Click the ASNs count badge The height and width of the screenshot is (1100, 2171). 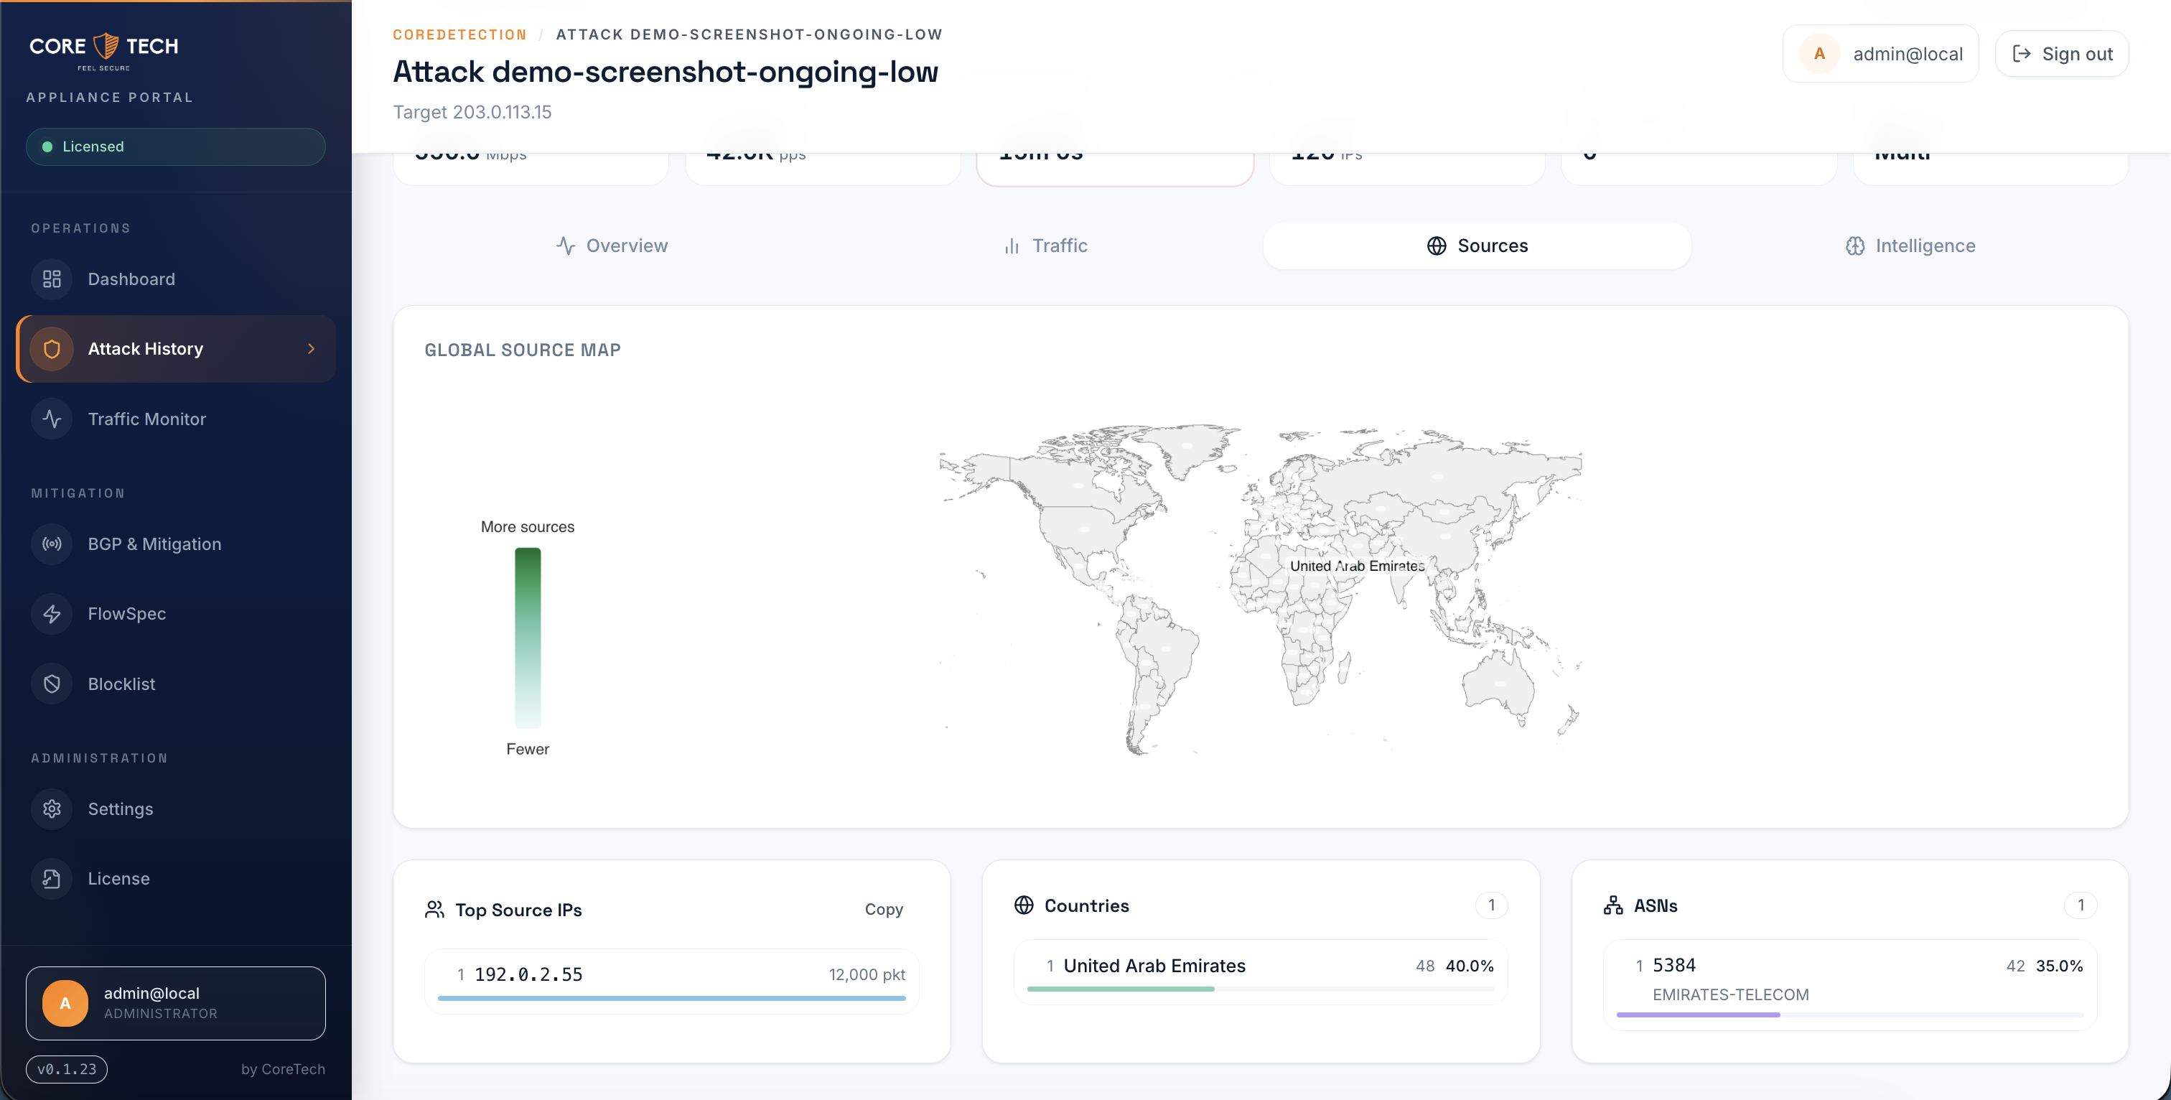coord(2080,905)
